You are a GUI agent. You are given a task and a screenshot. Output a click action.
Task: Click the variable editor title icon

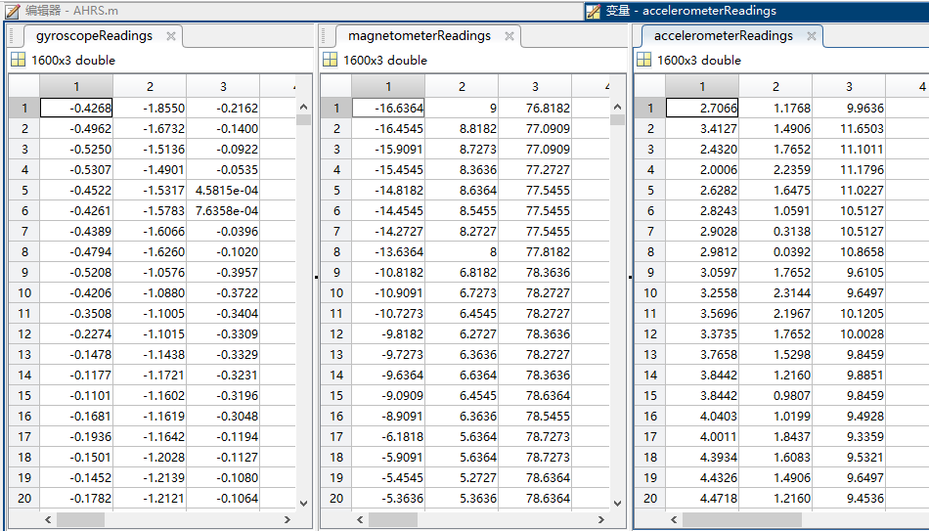click(x=594, y=11)
